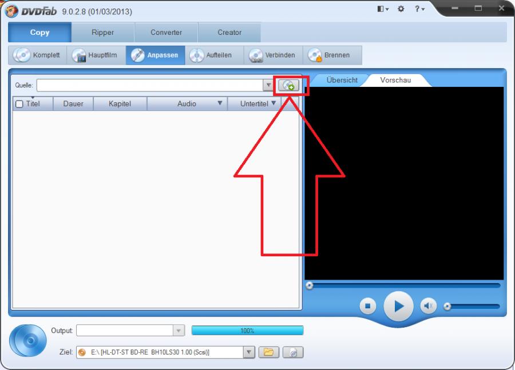Expand the Output size dropdown
Image resolution: width=515 pixels, height=370 pixels.
(179, 331)
